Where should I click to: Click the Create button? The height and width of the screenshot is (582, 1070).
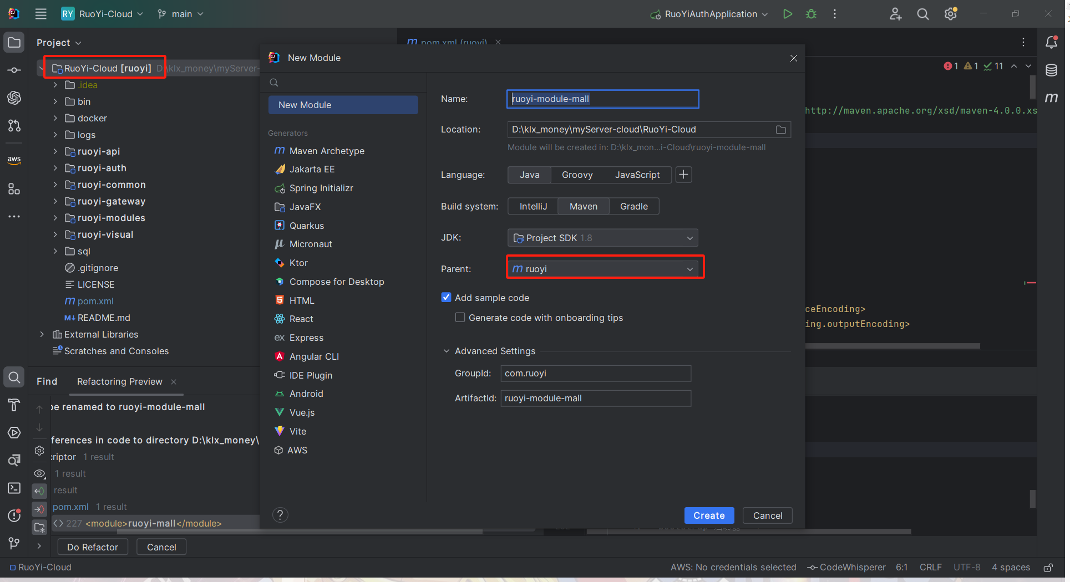pyautogui.click(x=709, y=515)
